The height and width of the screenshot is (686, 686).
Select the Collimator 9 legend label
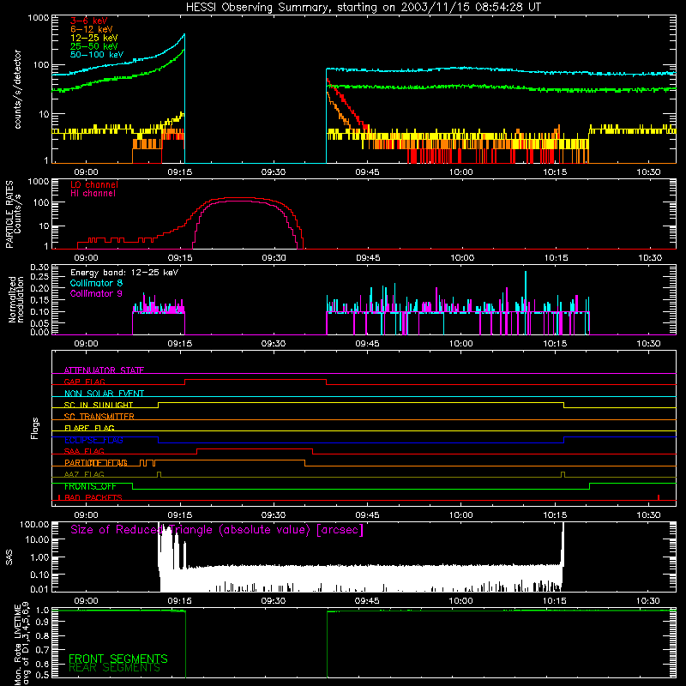(x=96, y=293)
